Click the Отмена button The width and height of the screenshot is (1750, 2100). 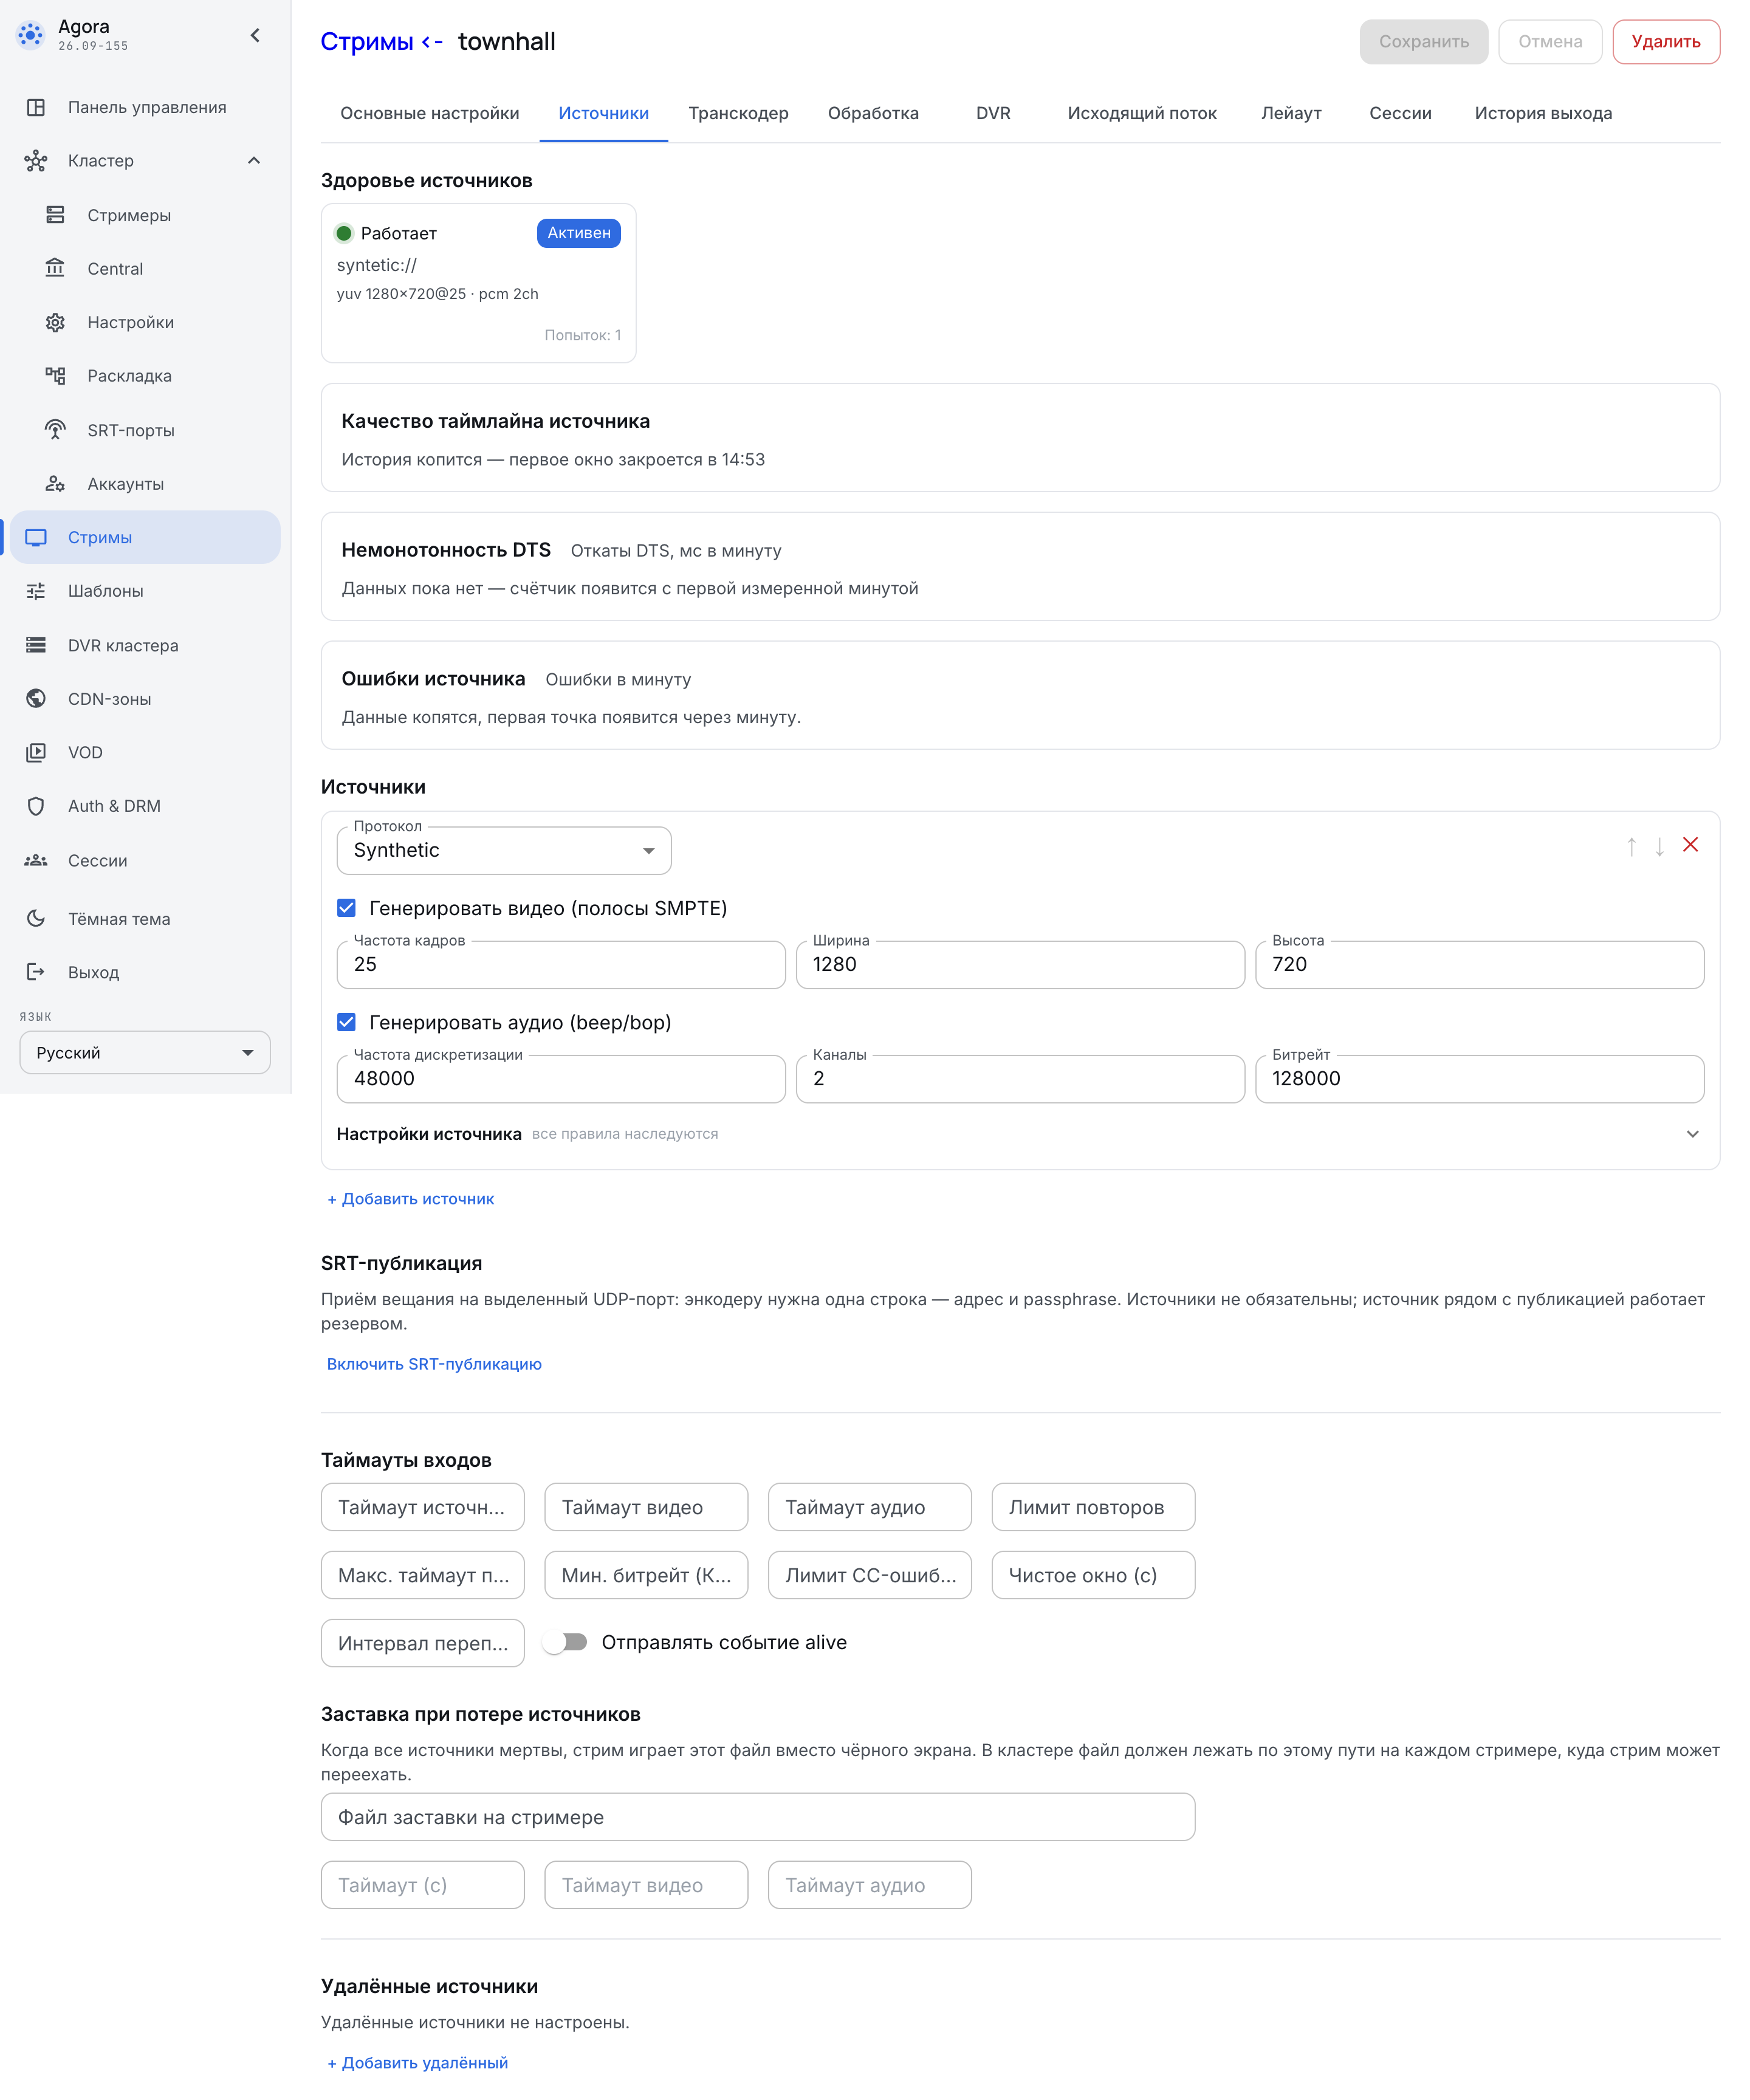1550,42
